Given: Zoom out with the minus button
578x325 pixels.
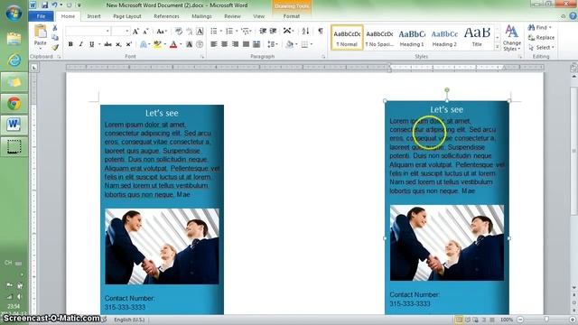Looking at the screenshot, I should coord(520,320).
